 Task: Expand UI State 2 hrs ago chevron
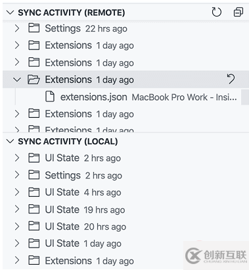pyautogui.click(x=17, y=158)
